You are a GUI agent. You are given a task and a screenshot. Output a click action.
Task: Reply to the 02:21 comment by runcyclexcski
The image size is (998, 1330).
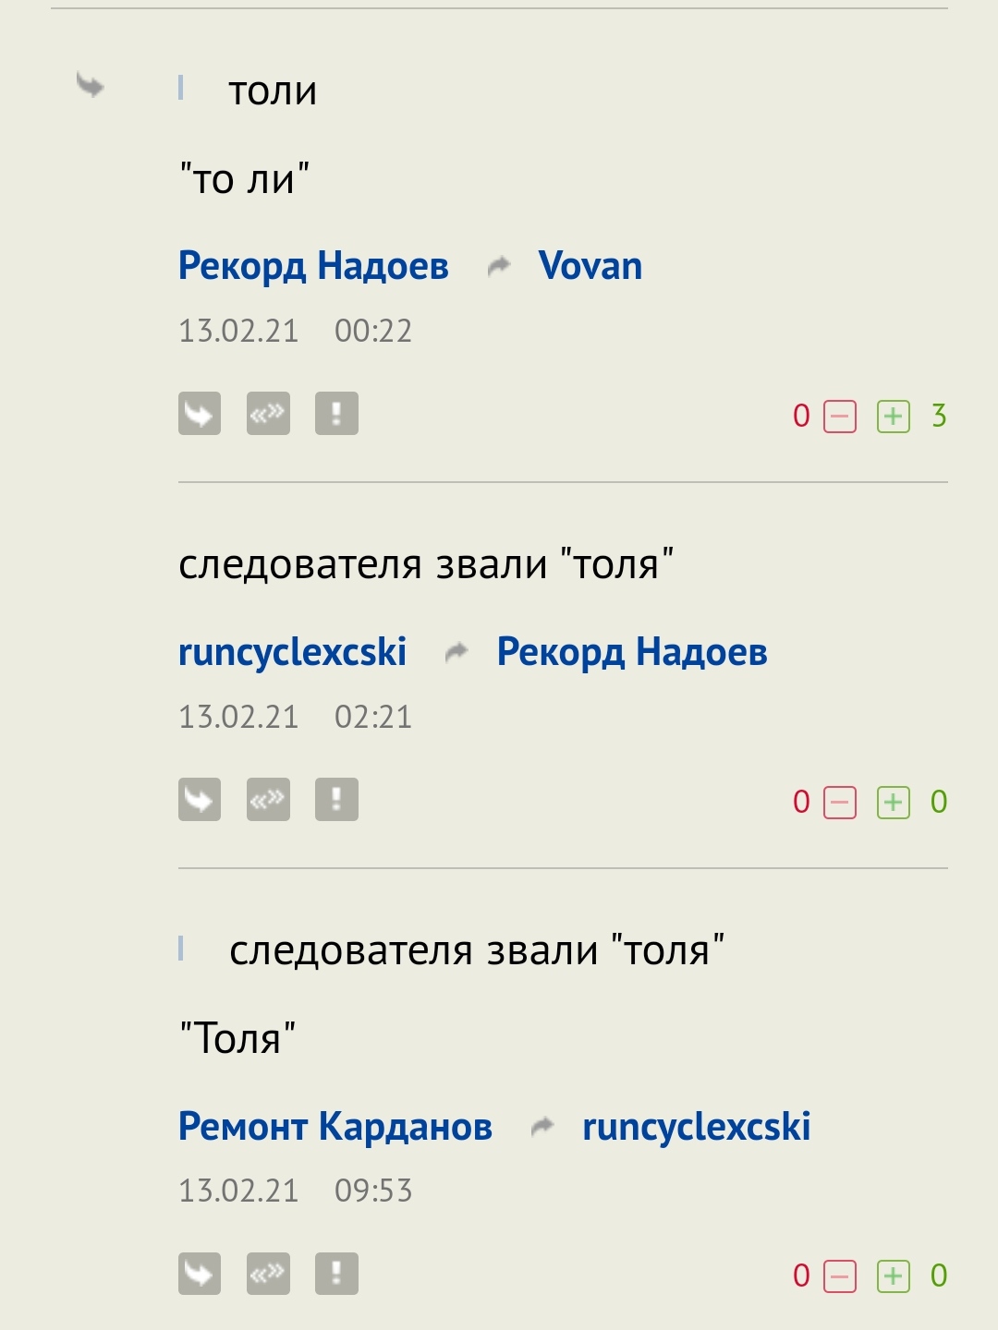pyautogui.click(x=200, y=800)
